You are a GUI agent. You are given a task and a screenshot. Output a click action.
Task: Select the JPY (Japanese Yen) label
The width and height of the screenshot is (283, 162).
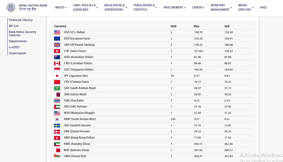pos(76,76)
